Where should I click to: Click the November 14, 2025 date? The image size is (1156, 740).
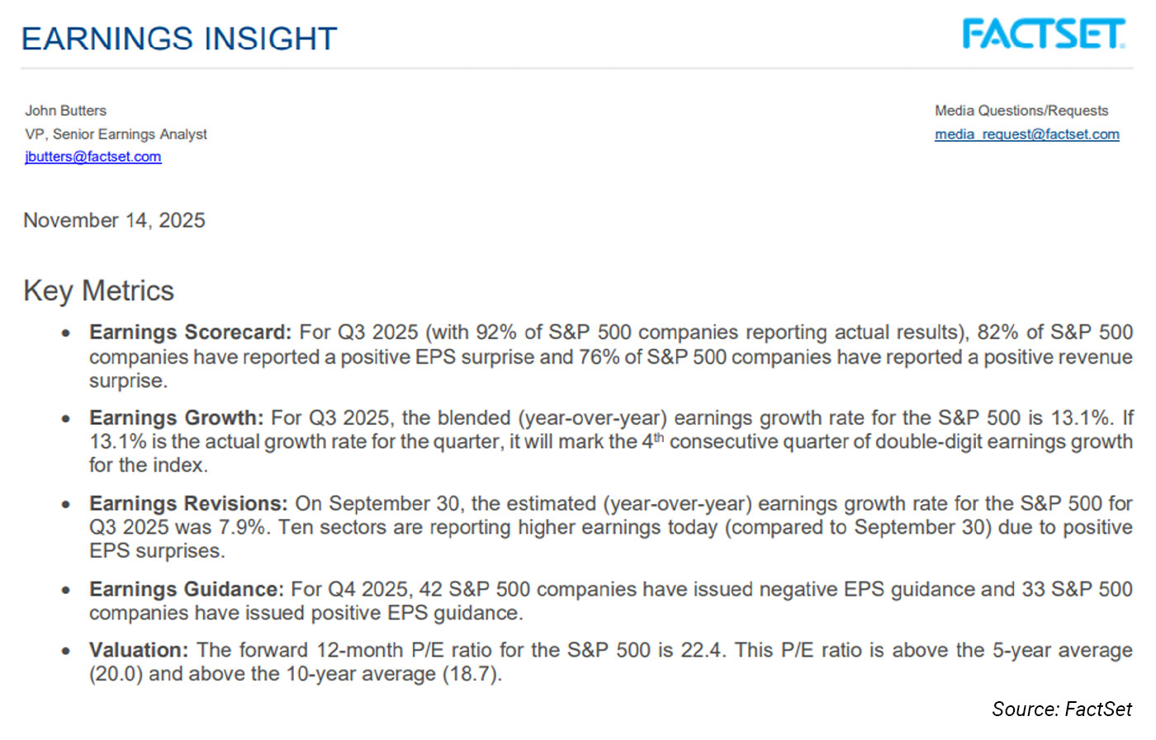[x=114, y=220]
